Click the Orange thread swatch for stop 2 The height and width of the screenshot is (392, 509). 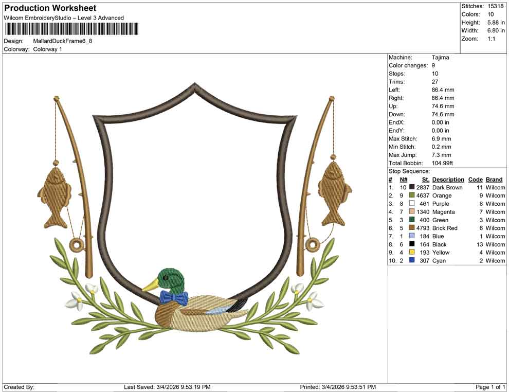(411, 195)
